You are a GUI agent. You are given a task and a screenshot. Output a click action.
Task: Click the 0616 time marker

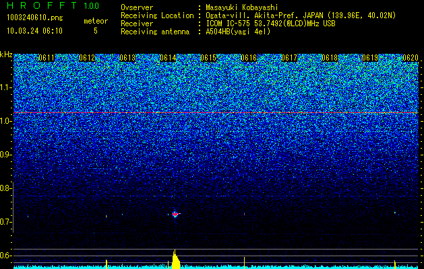[x=249, y=58]
